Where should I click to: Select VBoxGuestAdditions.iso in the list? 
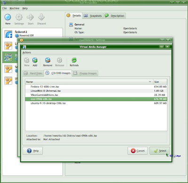(x=44, y=95)
